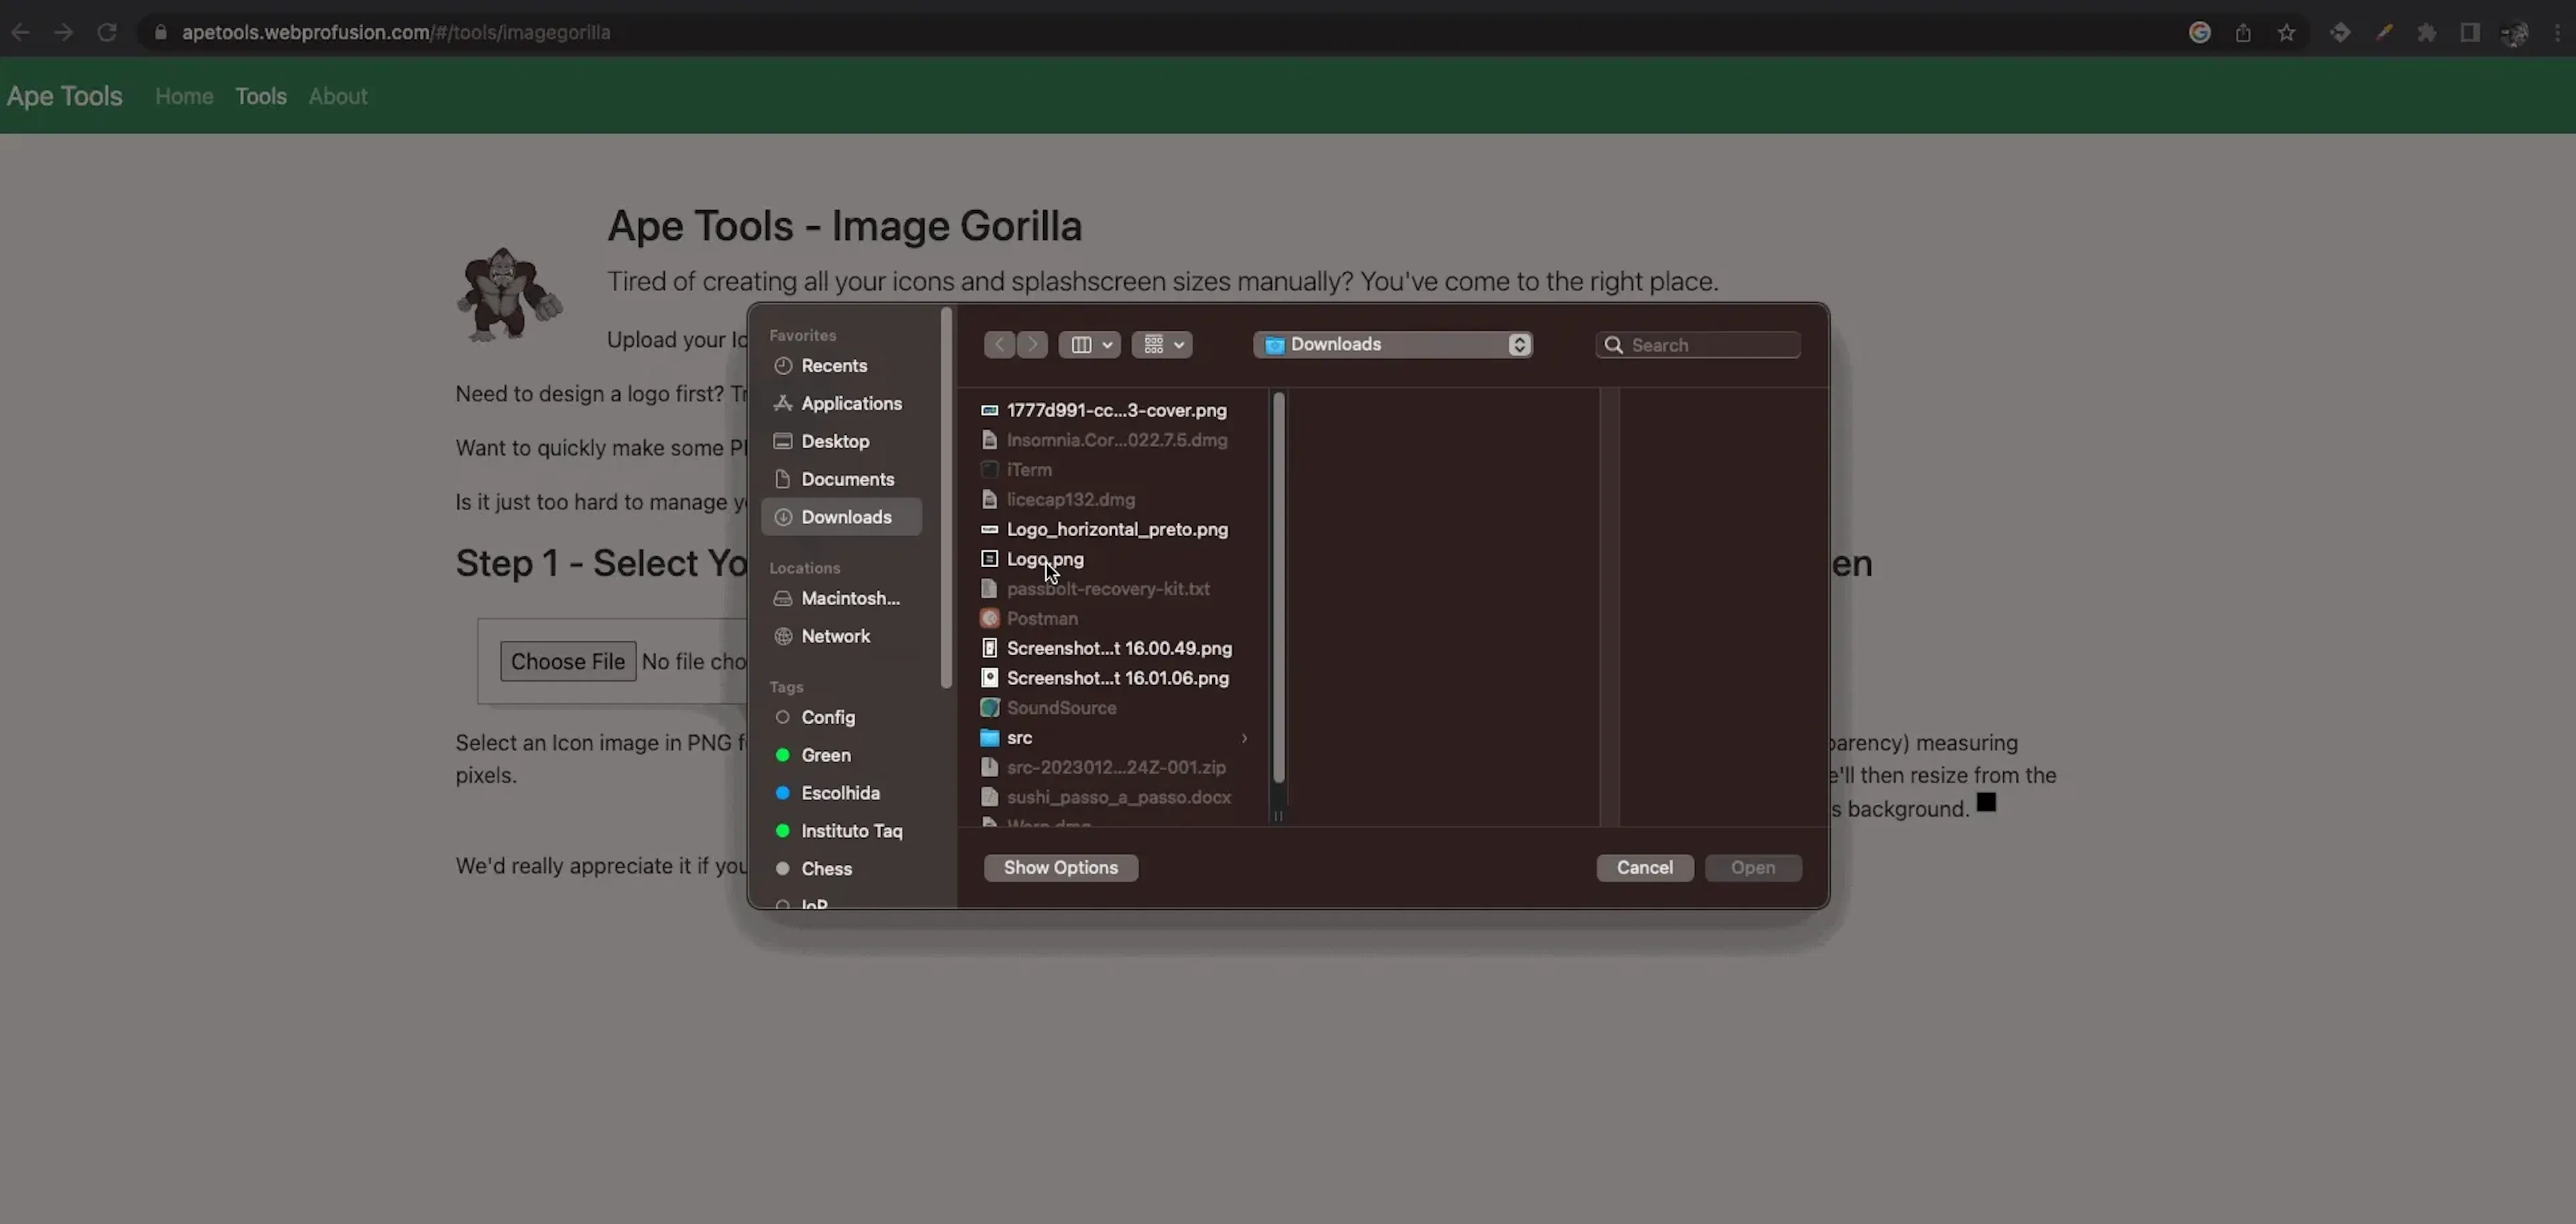Expand the Tags section in sidebar

tap(787, 685)
